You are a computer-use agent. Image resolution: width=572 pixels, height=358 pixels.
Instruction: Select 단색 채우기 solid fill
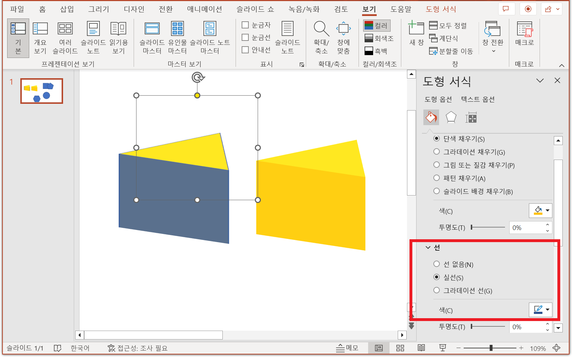point(437,139)
